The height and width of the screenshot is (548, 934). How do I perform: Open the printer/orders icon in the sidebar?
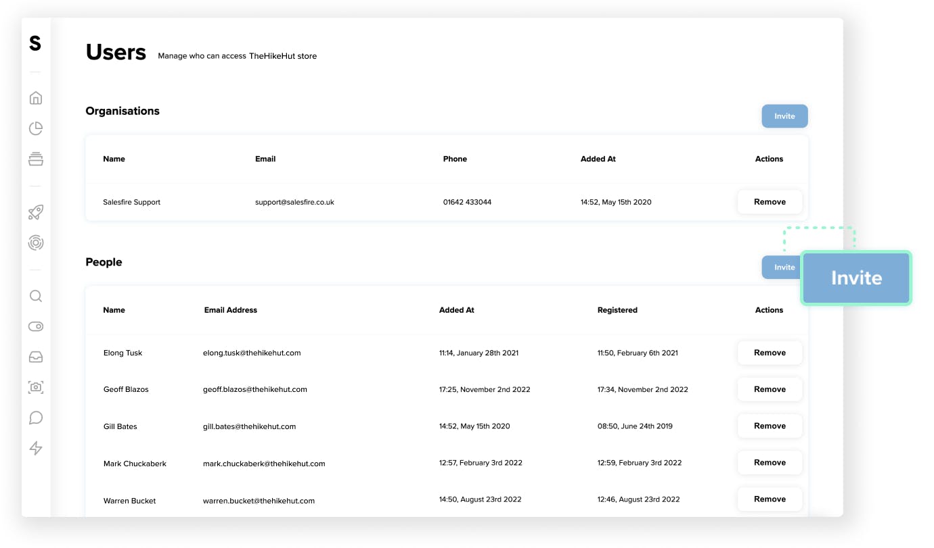[35, 158]
